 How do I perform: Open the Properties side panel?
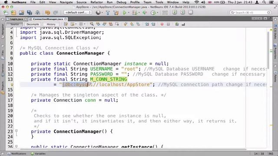tap(275, 51)
